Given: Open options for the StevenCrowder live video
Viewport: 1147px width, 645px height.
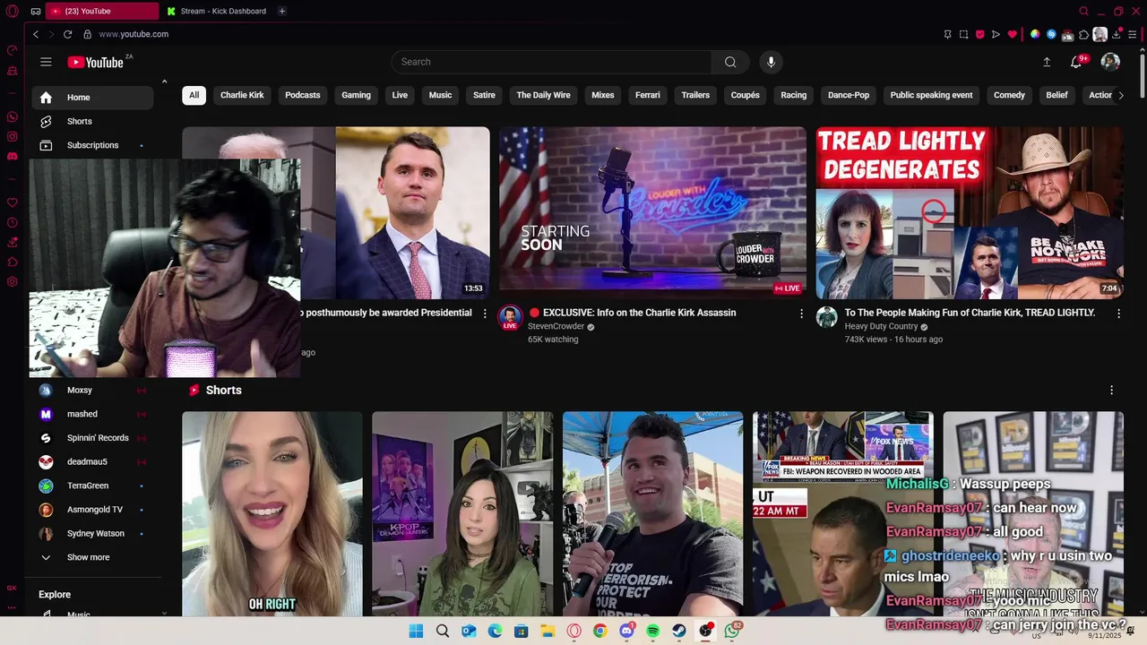Looking at the screenshot, I should pyautogui.click(x=802, y=314).
